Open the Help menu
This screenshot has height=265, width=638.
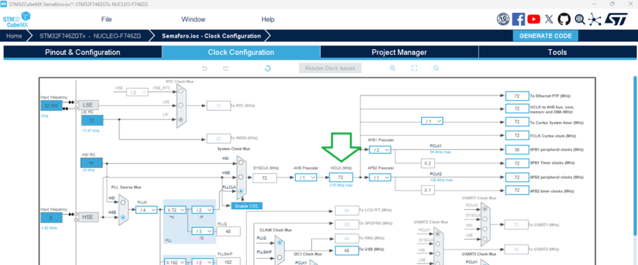pos(268,19)
